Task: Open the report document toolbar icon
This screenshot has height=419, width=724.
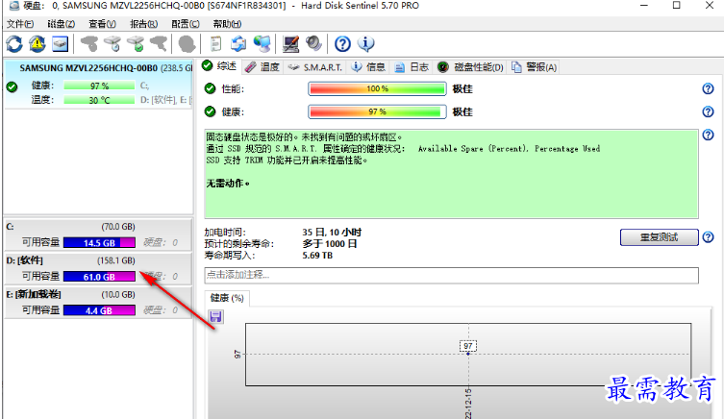Action: tap(215, 44)
